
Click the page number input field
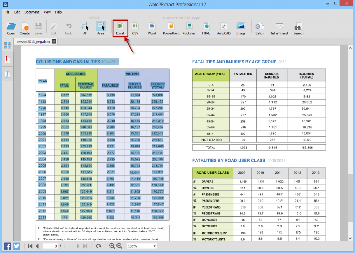[x=51, y=246]
